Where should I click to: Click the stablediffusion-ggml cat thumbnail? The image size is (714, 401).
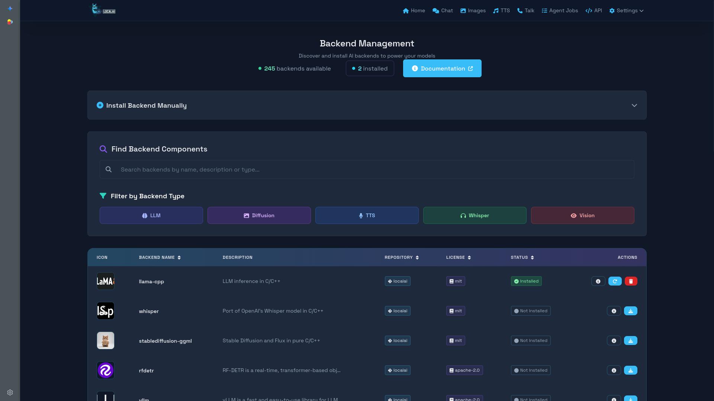pos(106,340)
